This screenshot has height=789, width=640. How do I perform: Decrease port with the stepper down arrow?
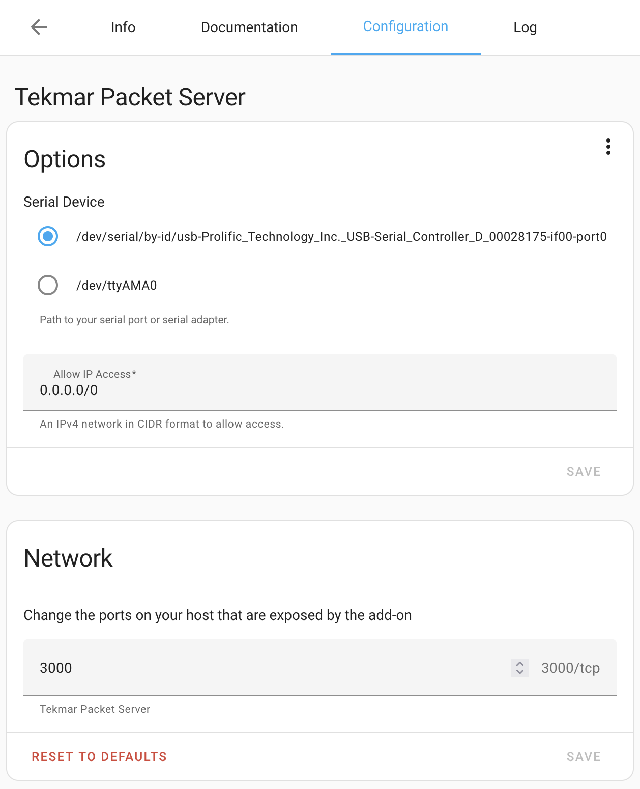point(520,672)
